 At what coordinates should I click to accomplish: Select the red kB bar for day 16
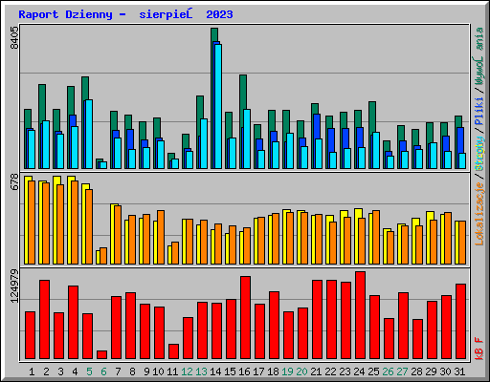tap(245, 317)
